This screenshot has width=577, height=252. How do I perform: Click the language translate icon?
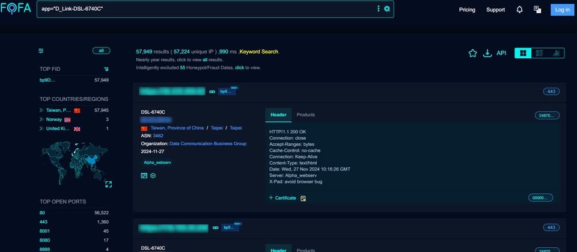(537, 10)
